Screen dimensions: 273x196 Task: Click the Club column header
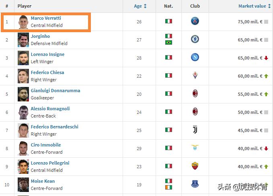coord(195,6)
